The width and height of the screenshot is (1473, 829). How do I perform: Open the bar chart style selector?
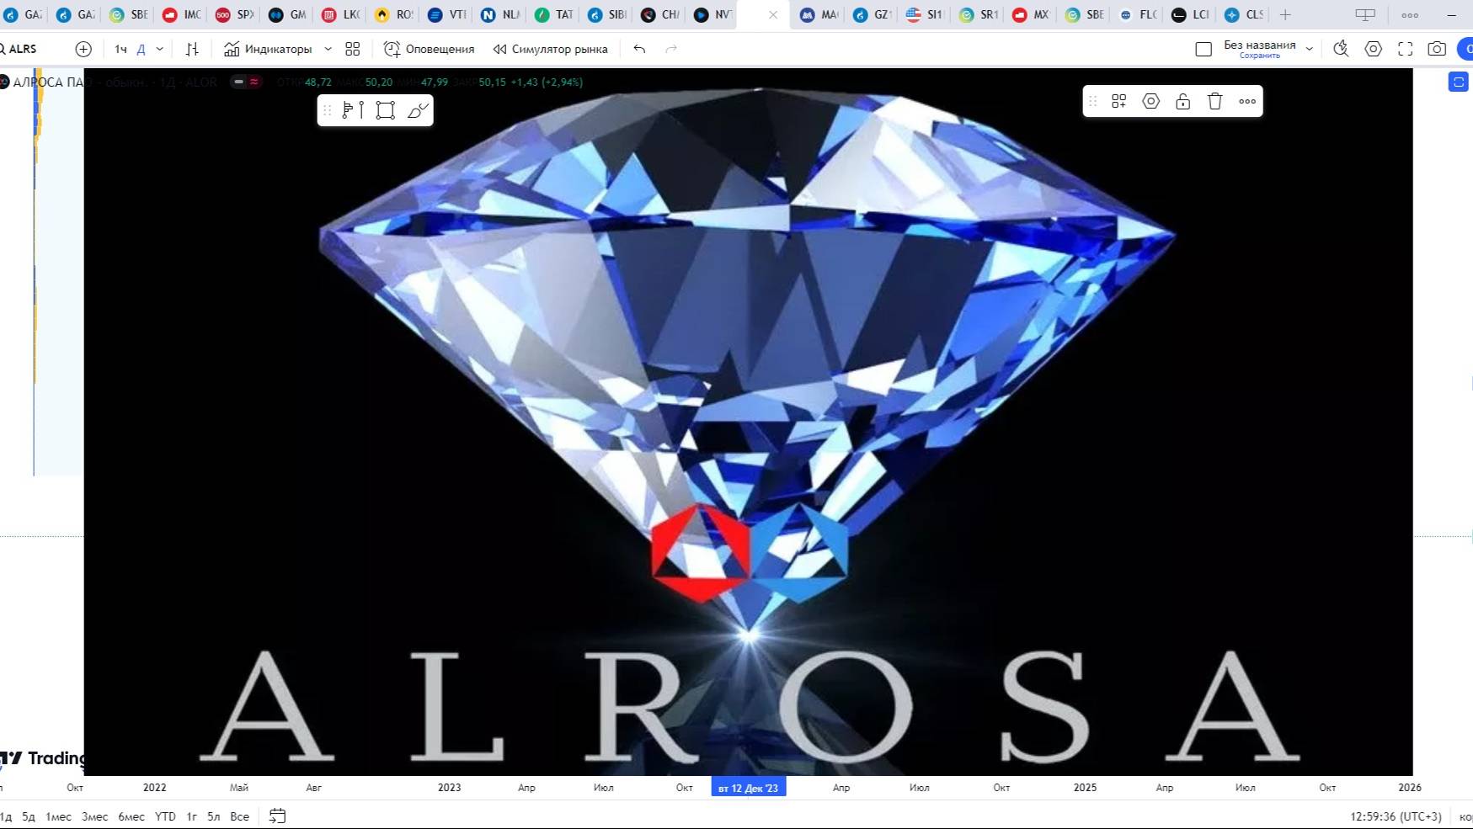[192, 49]
